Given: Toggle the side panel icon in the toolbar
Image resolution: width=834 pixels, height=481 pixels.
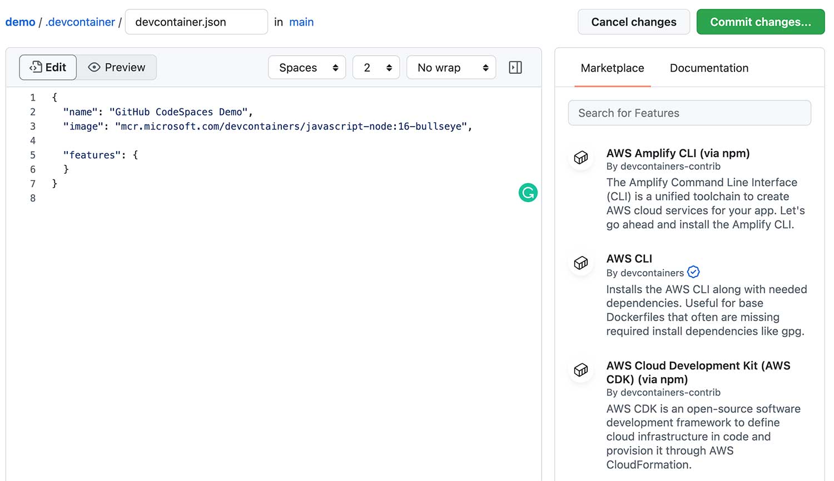Looking at the screenshot, I should point(515,68).
